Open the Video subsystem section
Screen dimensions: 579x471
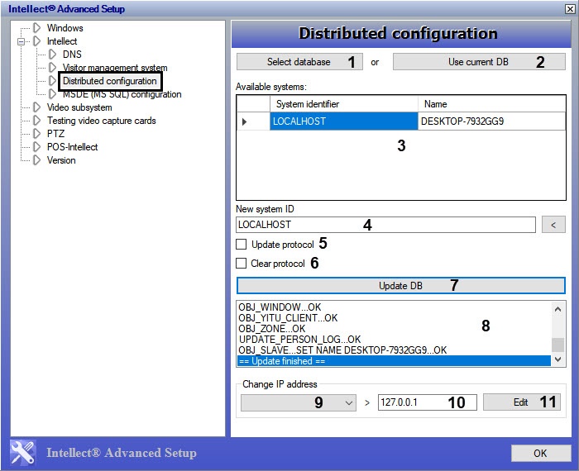point(79,107)
